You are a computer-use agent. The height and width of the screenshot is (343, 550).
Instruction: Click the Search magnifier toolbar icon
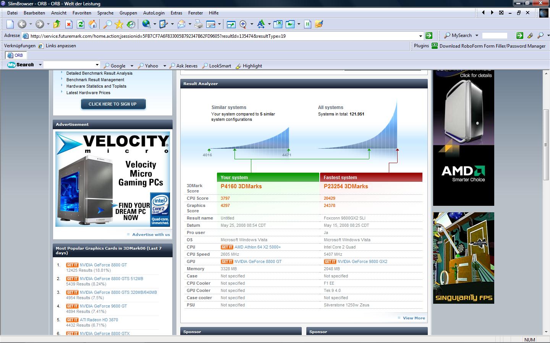point(108,24)
